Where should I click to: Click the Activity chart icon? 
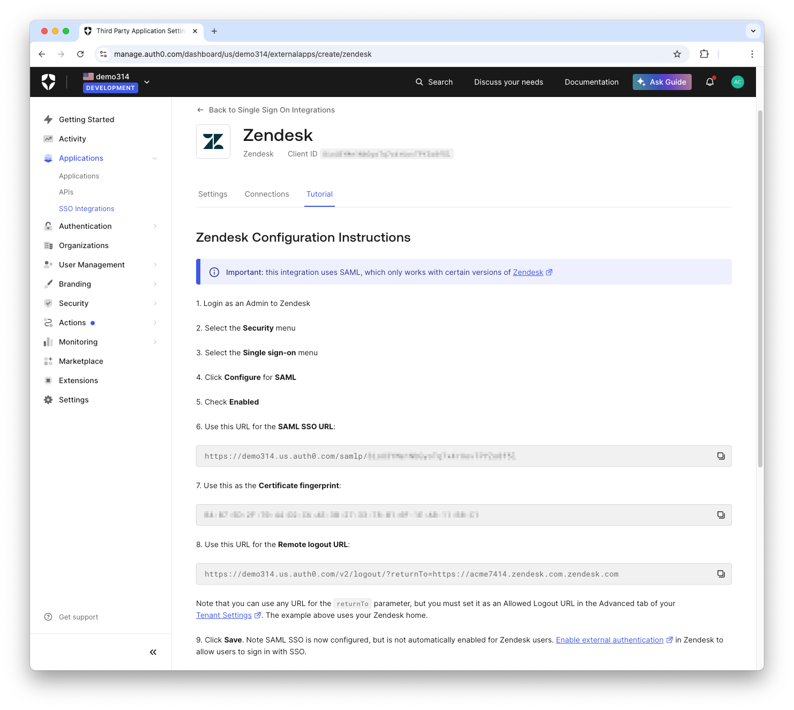click(48, 139)
